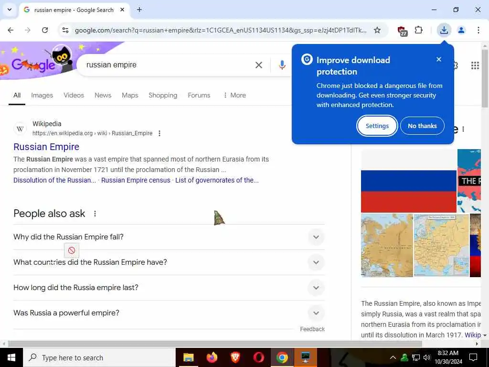The image size is (489, 367).
Task: Bookmark this page with the star icon
Action: pyautogui.click(x=377, y=30)
